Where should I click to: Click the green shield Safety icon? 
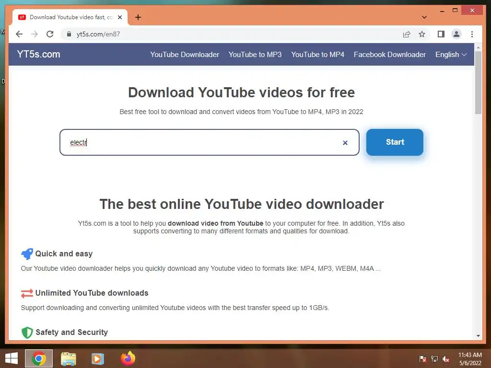click(x=27, y=333)
